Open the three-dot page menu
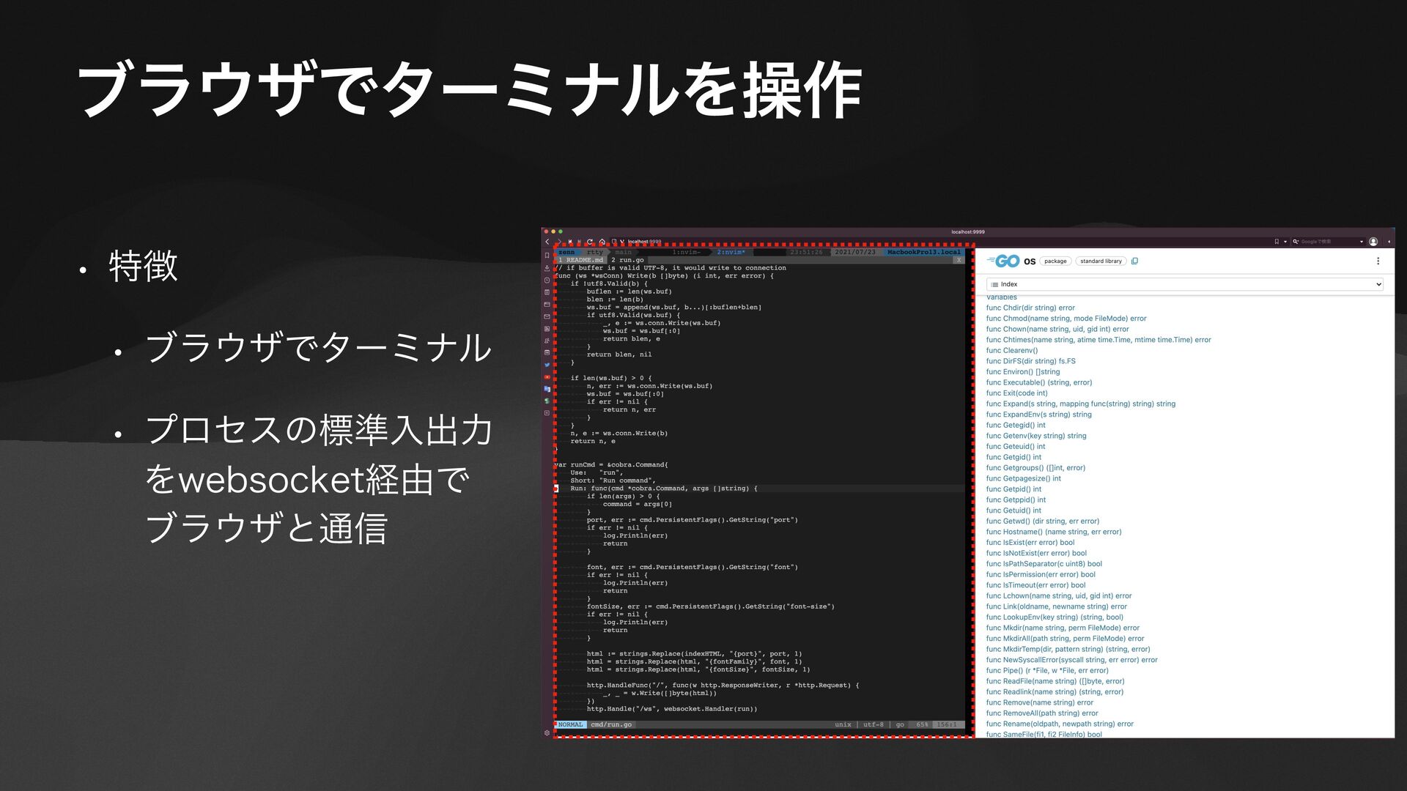Image resolution: width=1407 pixels, height=791 pixels. (x=1378, y=261)
